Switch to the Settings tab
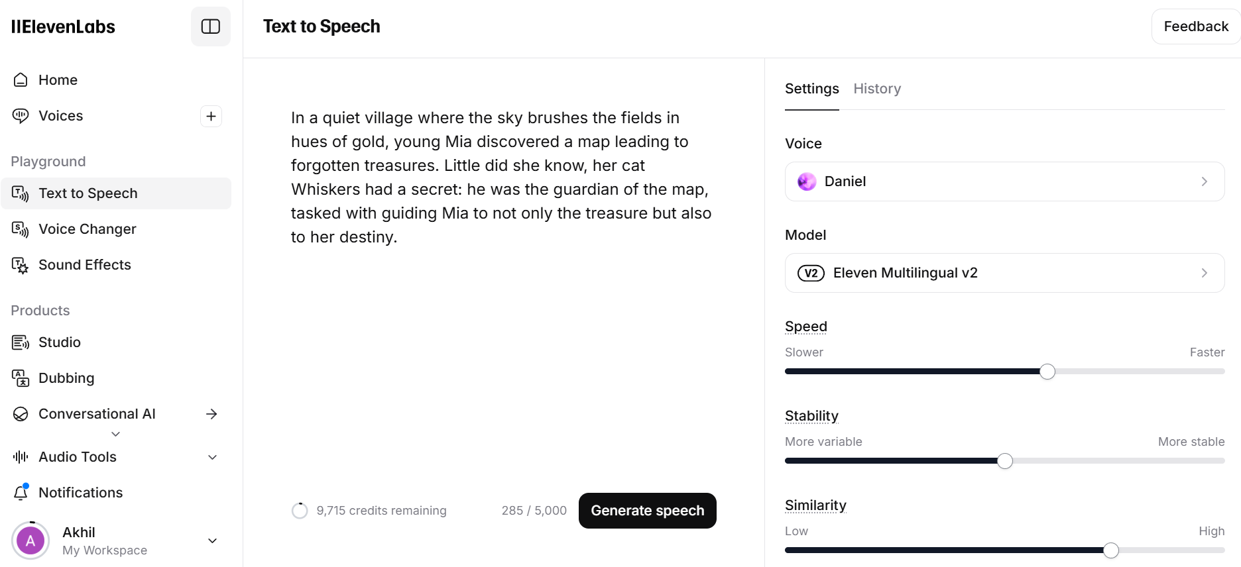The width and height of the screenshot is (1241, 567). pyautogui.click(x=811, y=88)
